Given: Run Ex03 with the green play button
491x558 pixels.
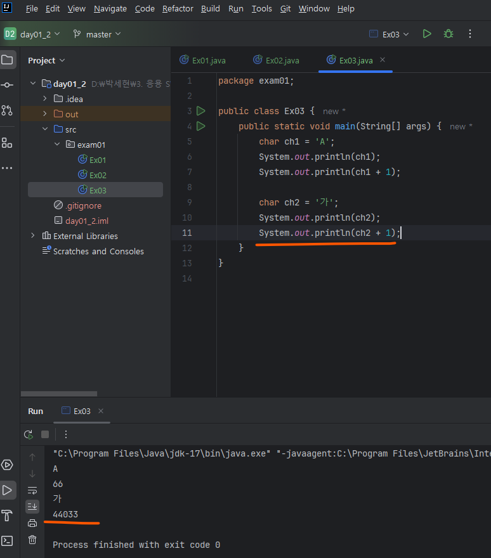Looking at the screenshot, I should click(x=427, y=34).
